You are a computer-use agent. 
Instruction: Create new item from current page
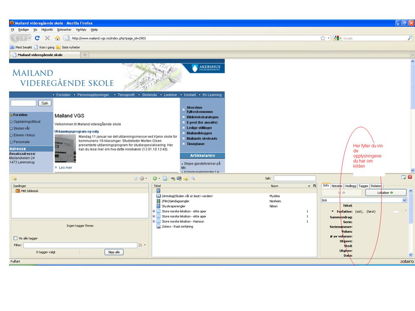click(165, 178)
